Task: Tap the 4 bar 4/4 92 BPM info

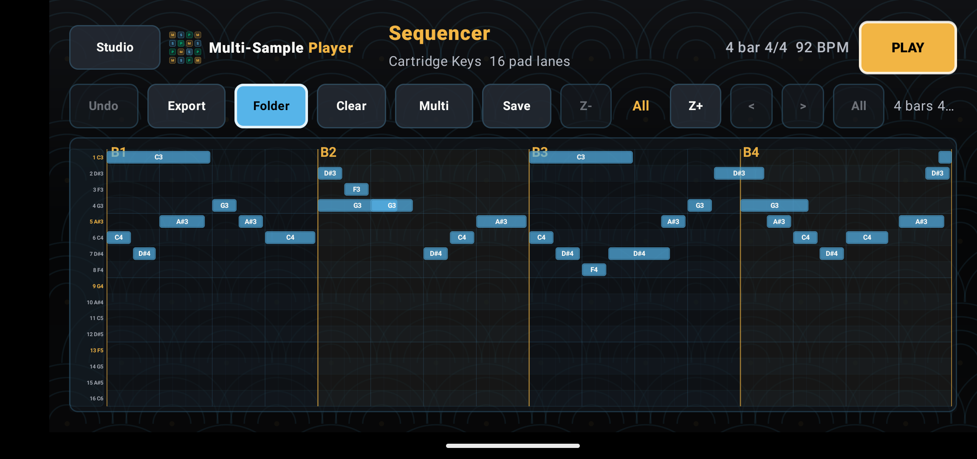Action: coord(787,47)
